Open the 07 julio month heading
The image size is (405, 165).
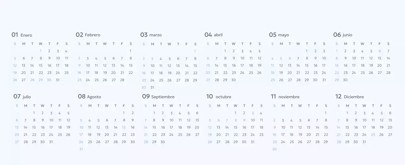tap(22, 96)
